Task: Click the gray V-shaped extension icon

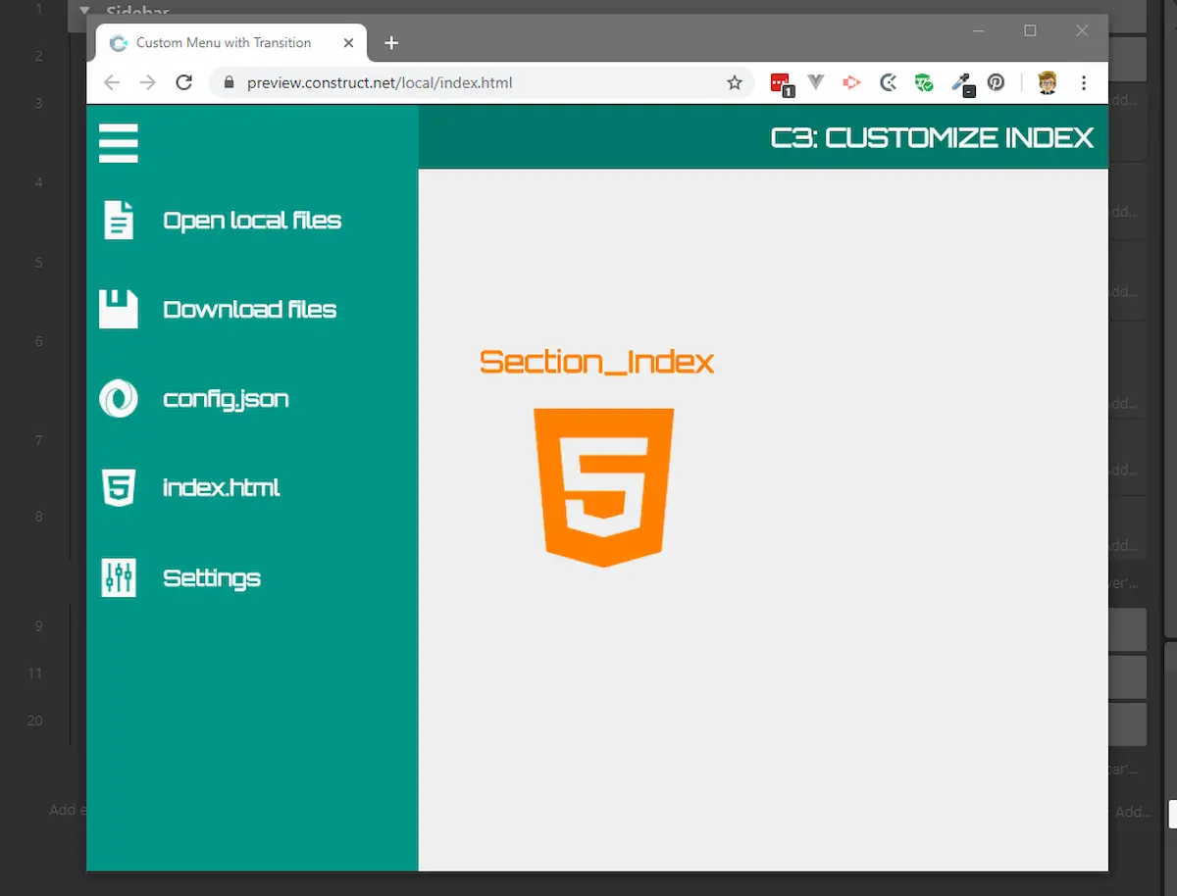Action: point(815,82)
